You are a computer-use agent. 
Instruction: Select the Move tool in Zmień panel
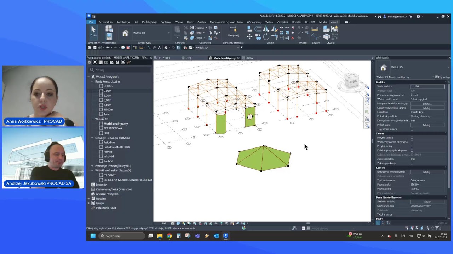click(250, 37)
